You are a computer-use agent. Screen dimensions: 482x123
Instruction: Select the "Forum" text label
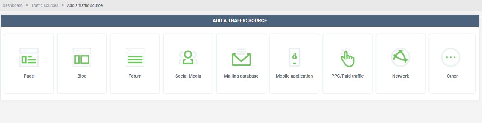click(135, 76)
